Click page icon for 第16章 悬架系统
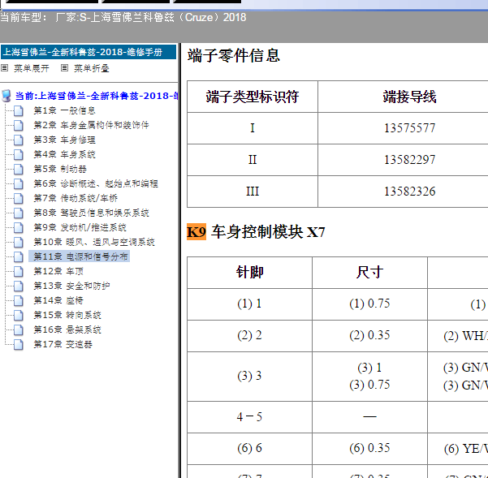Screen dimensions: 488x478 [19, 330]
